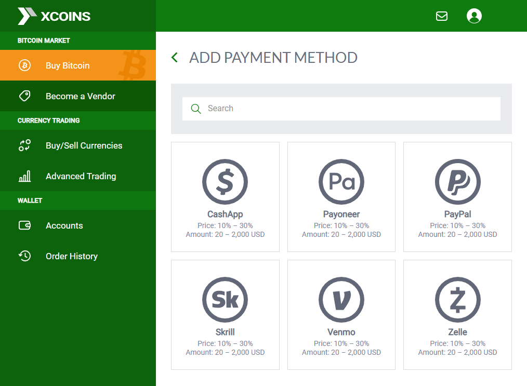Click the Advanced Trading chart icon

point(24,176)
